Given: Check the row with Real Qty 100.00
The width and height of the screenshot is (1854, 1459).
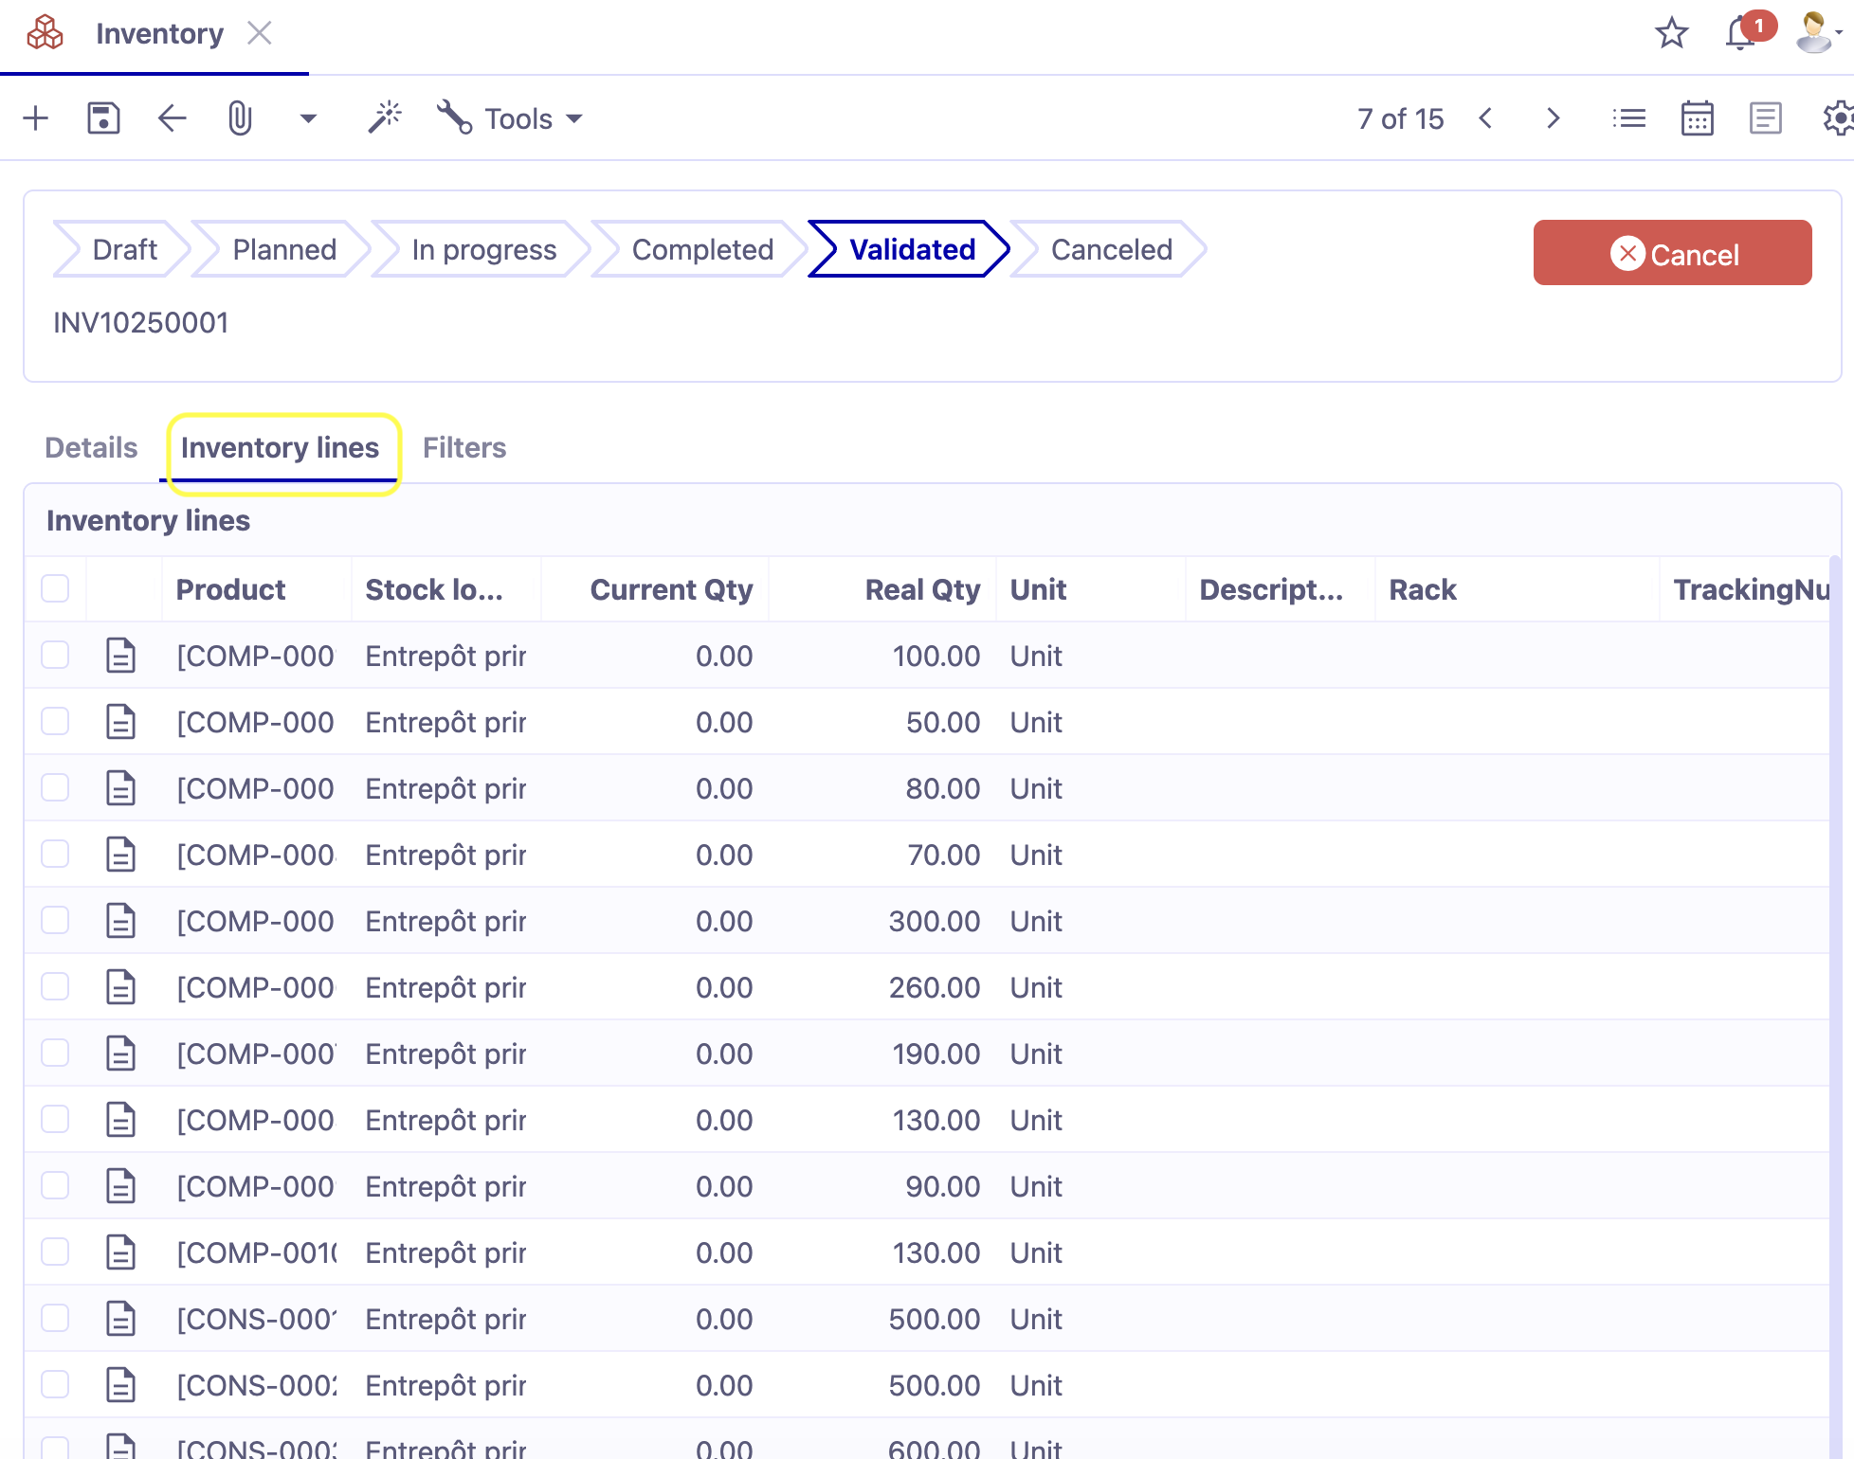Looking at the screenshot, I should click(55, 655).
